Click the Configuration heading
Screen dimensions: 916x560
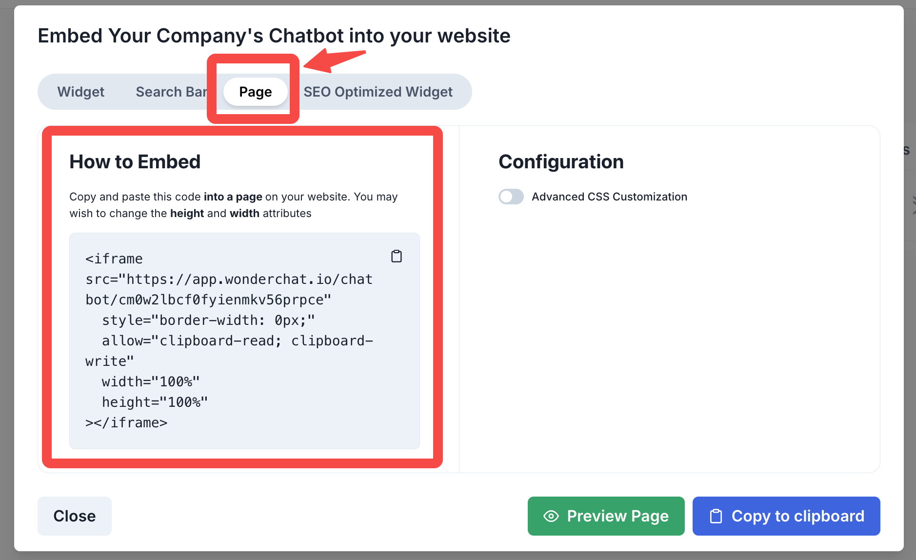(561, 162)
